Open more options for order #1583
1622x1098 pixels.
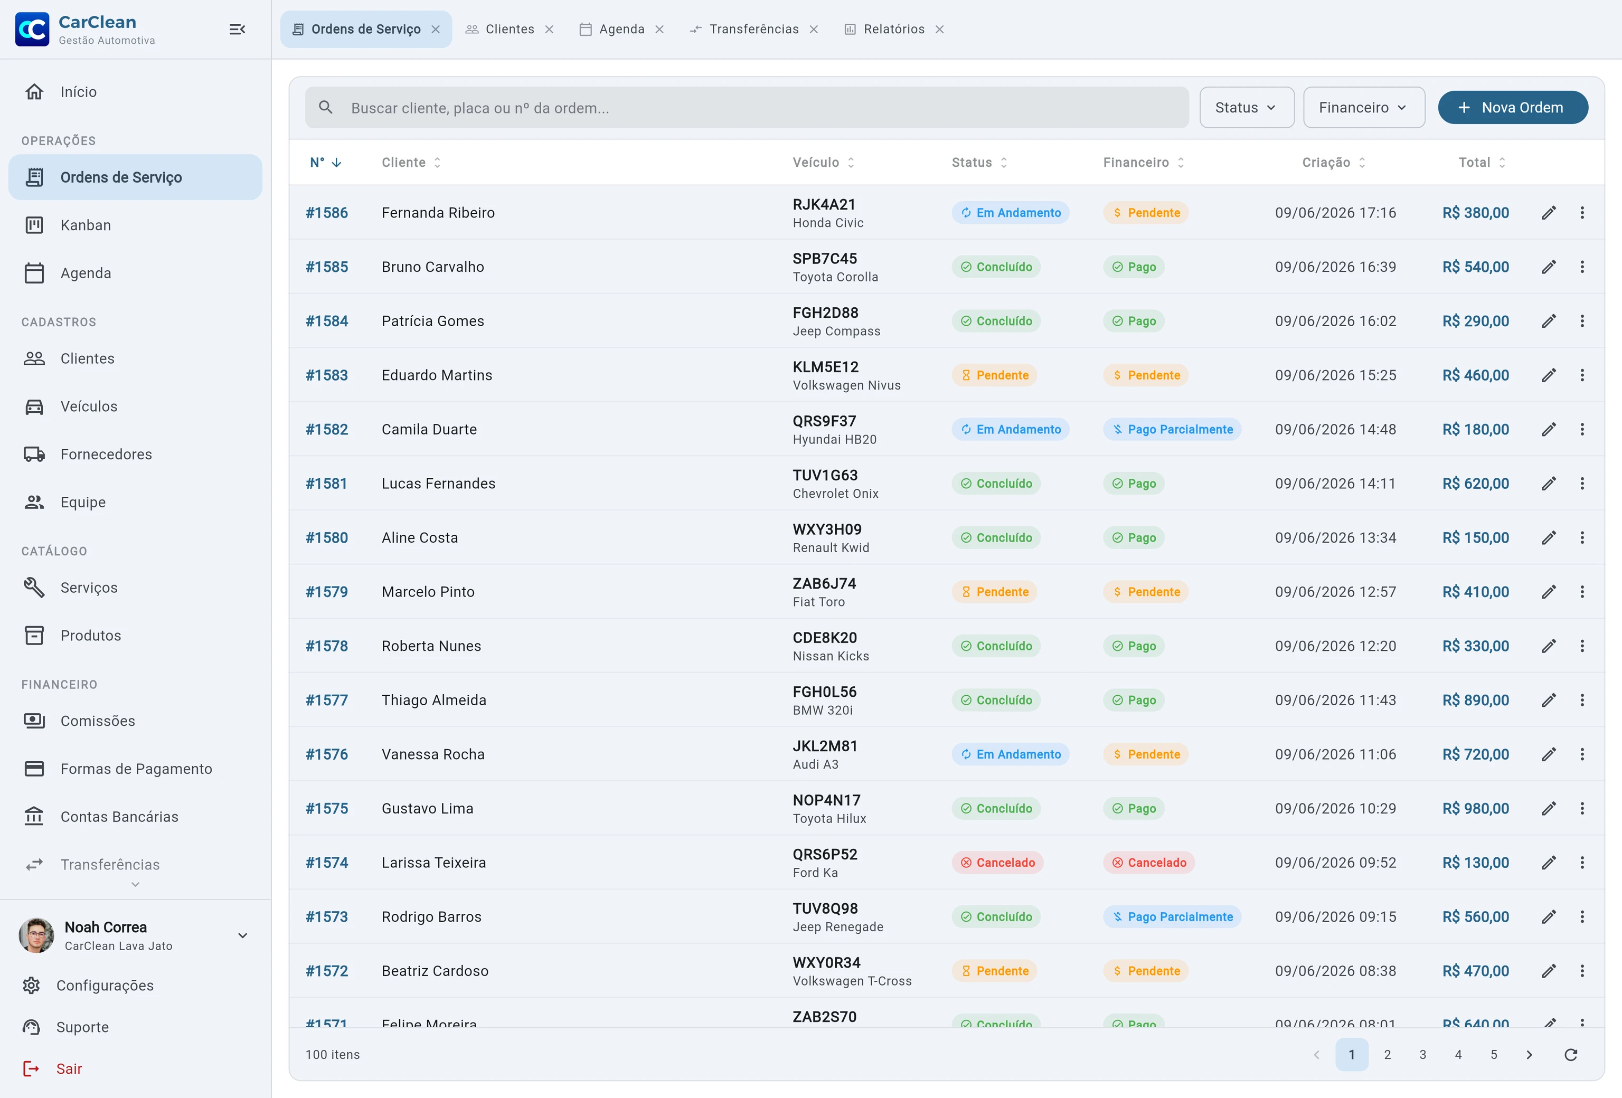pos(1582,375)
